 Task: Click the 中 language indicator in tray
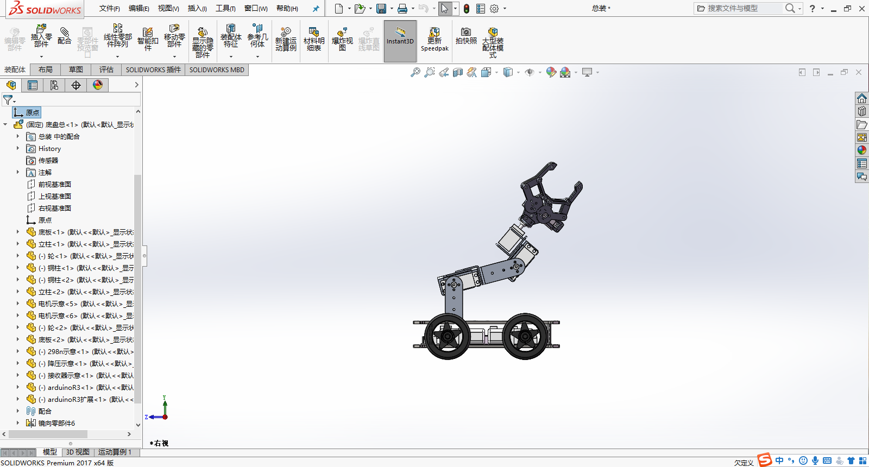click(779, 460)
